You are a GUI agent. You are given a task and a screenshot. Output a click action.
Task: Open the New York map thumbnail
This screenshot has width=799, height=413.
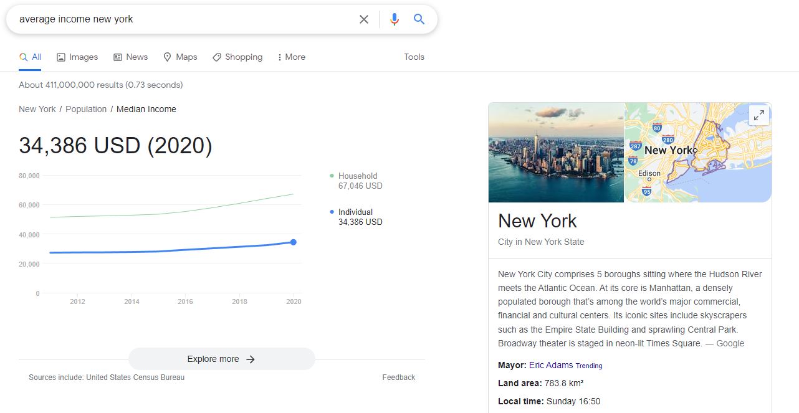(698, 153)
